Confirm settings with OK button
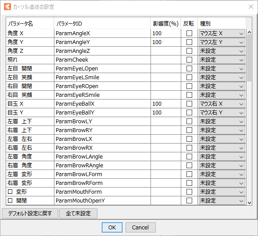The image size is (258, 236). (112, 227)
